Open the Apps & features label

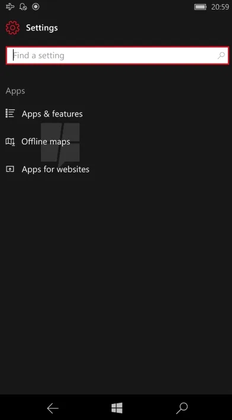52,114
